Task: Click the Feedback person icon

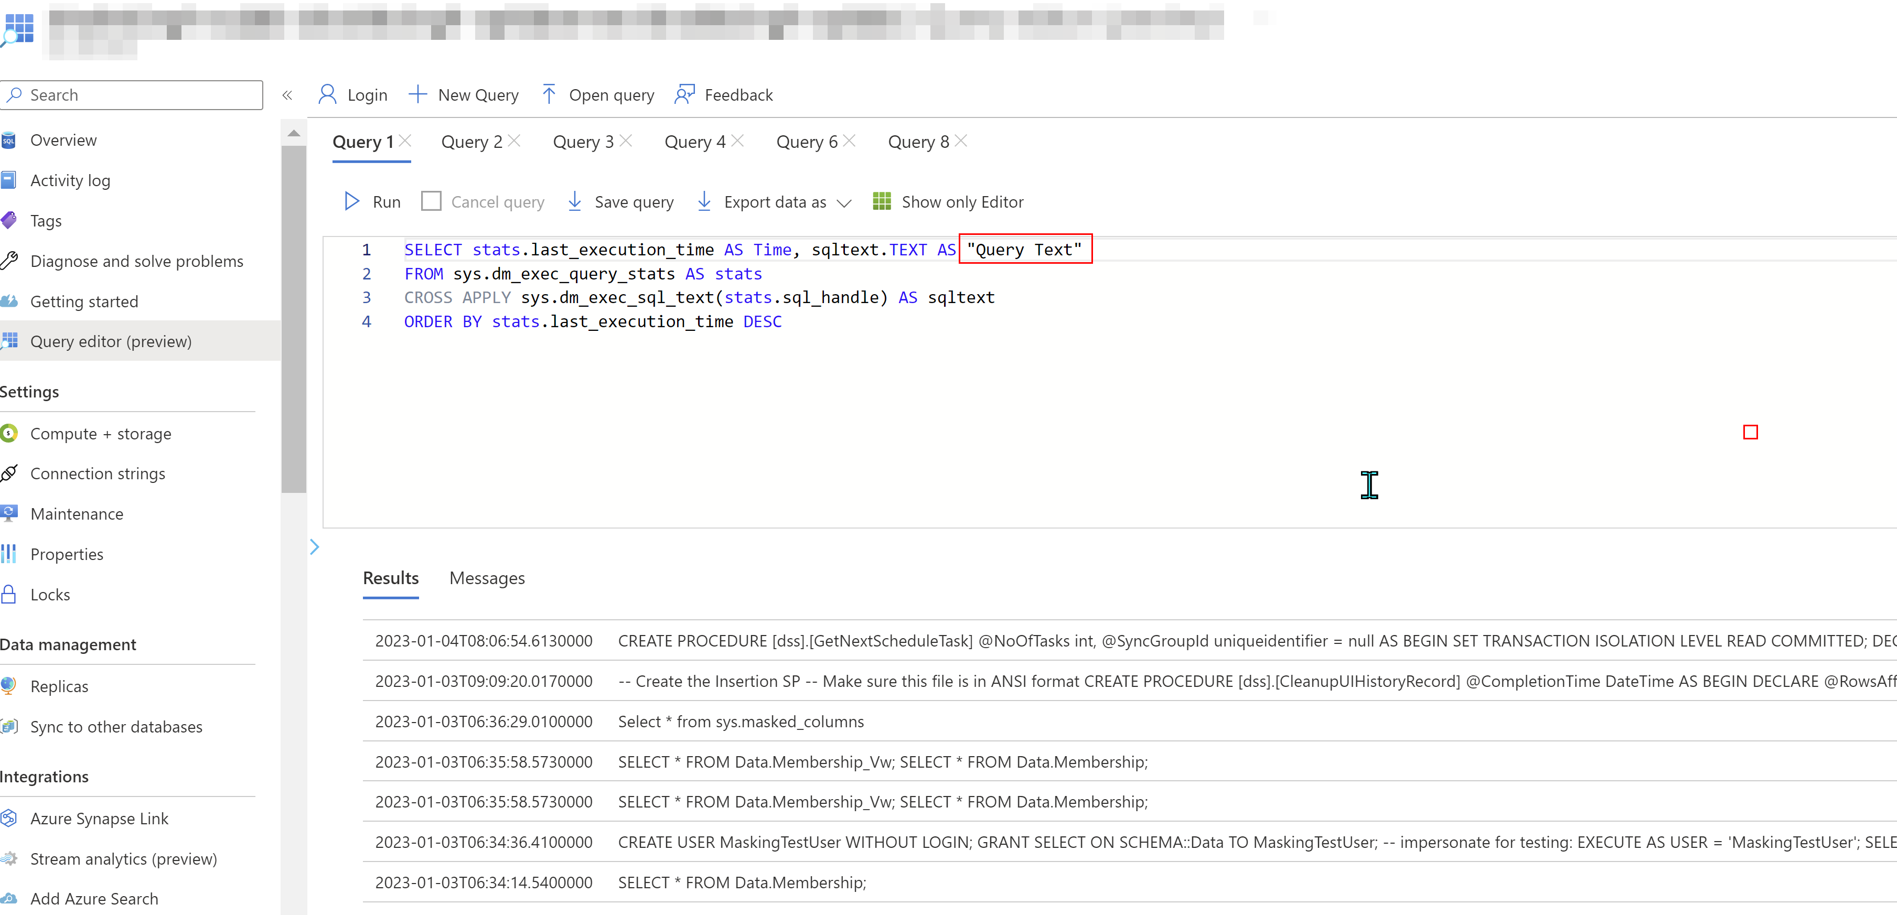Action: pos(685,94)
